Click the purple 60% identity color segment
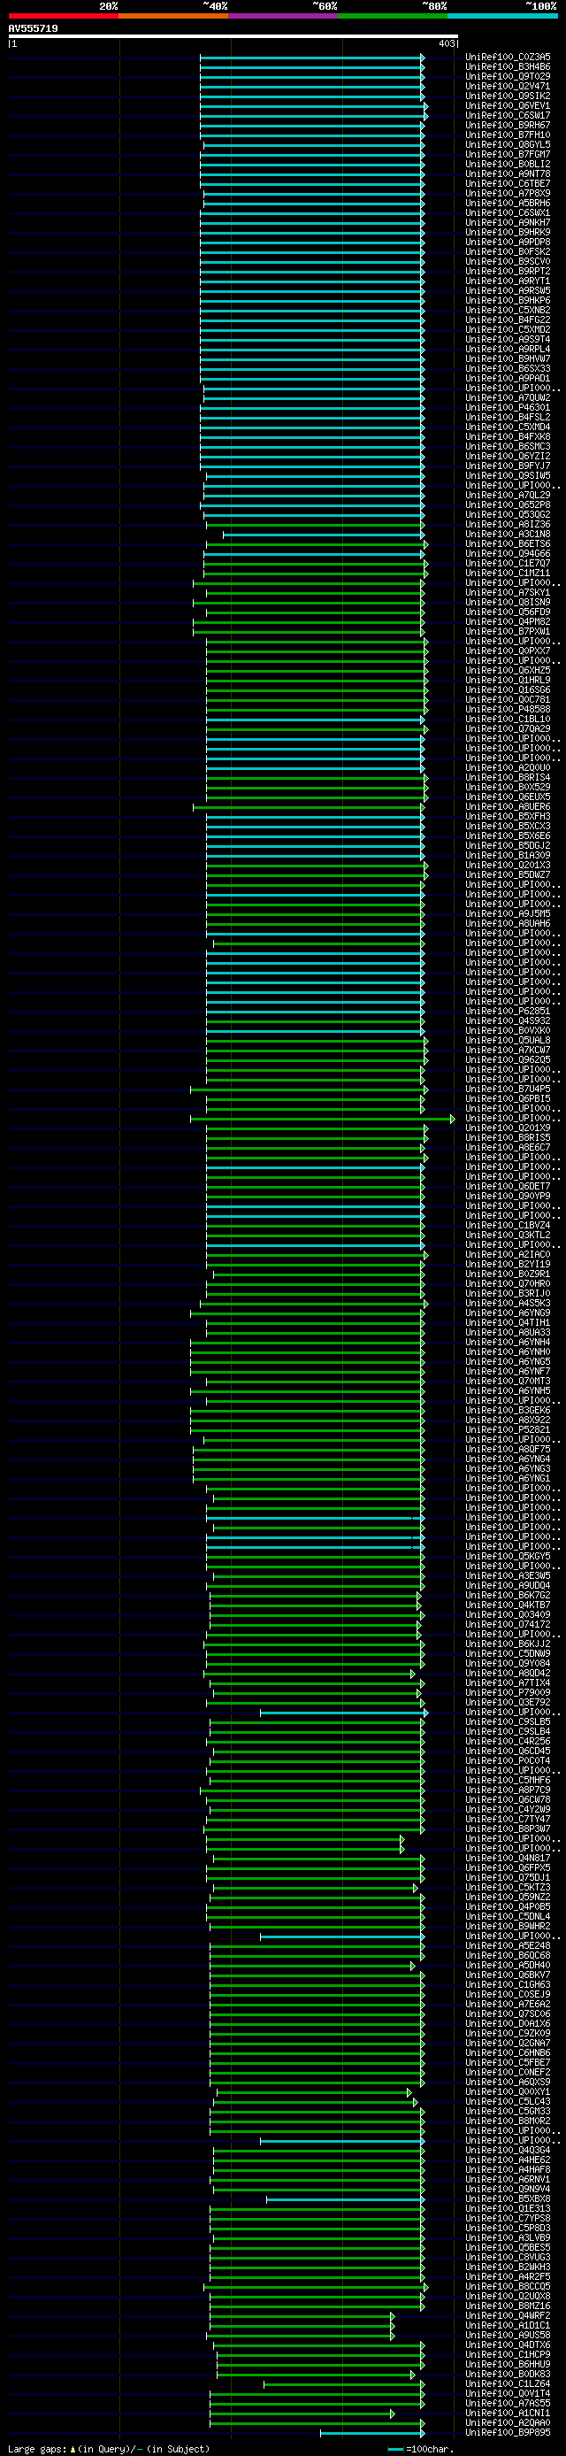 [x=283, y=15]
